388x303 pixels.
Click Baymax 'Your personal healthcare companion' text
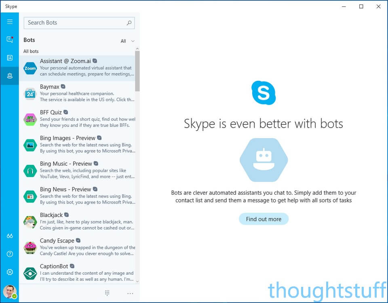click(77, 93)
